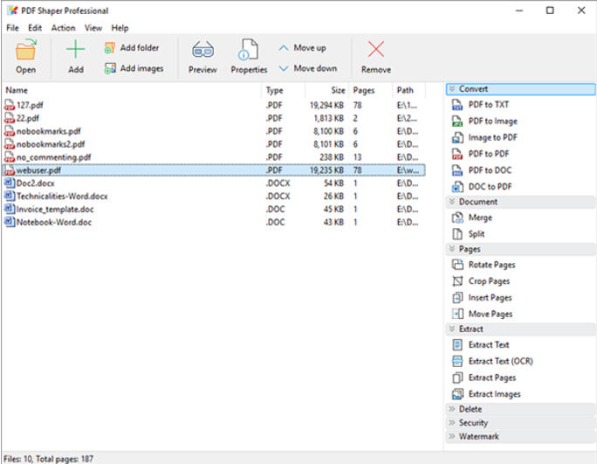The height and width of the screenshot is (464, 597).
Task: Click the green Add plus icon
Action: 76,50
